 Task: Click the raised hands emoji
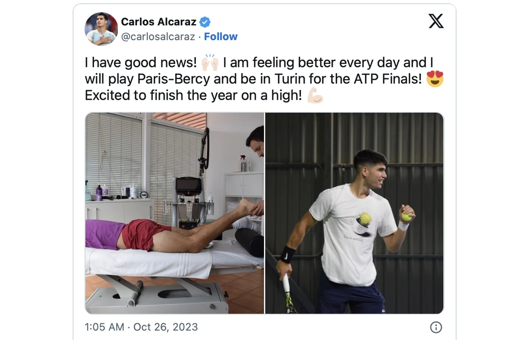[x=210, y=62]
